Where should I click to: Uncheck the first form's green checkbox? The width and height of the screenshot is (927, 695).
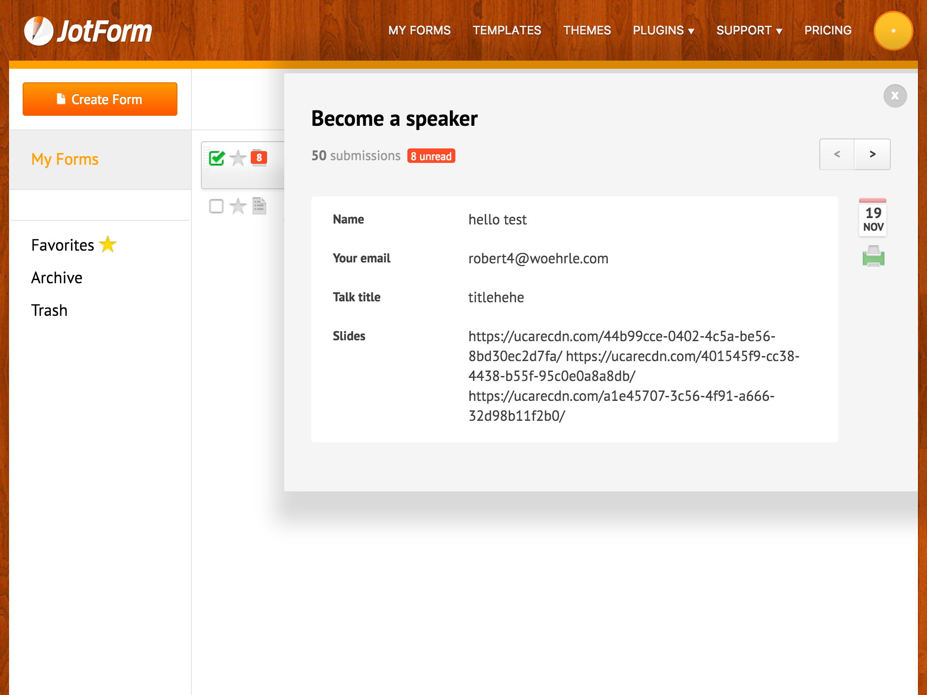(x=217, y=158)
